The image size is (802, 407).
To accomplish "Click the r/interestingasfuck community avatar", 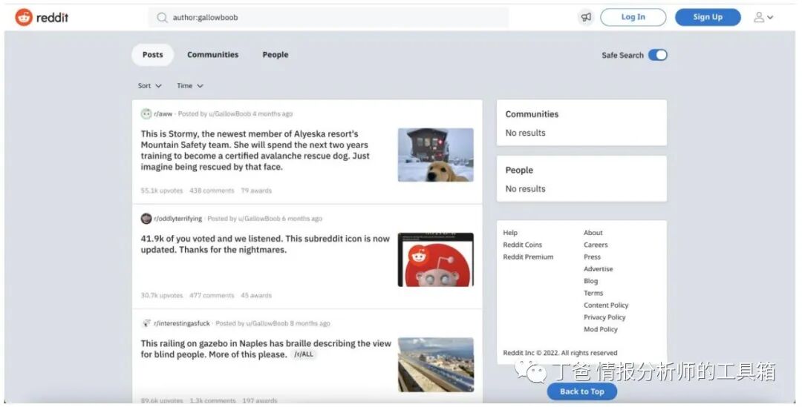I will pyautogui.click(x=146, y=323).
